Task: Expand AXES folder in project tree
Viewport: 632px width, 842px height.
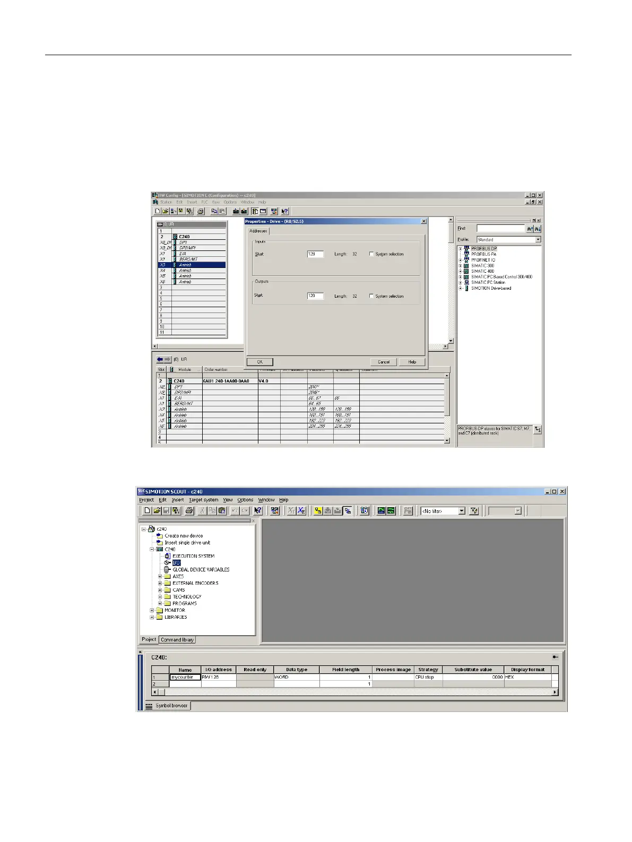Action: coord(160,576)
